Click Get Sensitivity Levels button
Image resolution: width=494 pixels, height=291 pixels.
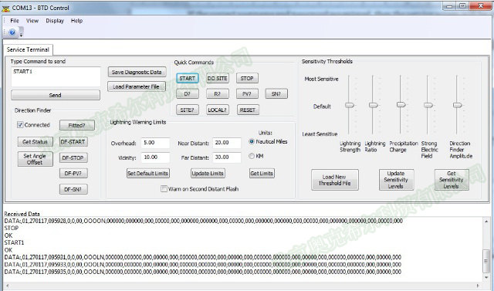pos(452,180)
